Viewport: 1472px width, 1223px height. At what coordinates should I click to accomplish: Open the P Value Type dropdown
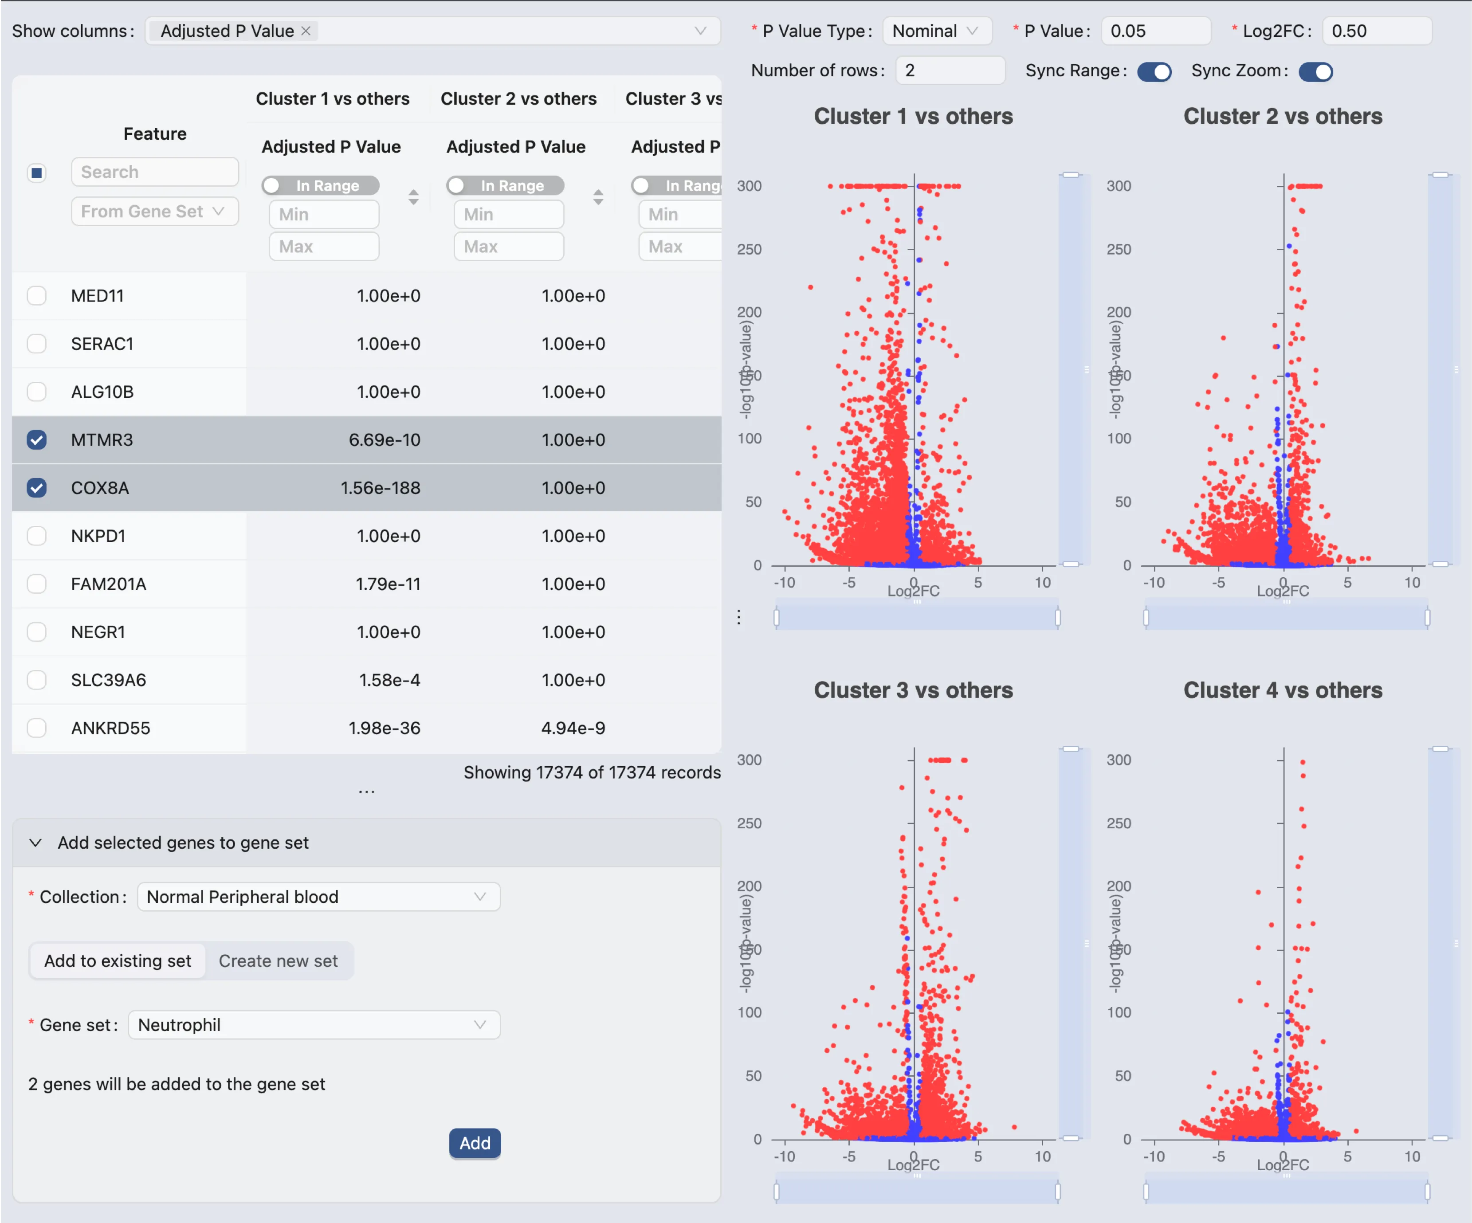tap(937, 31)
